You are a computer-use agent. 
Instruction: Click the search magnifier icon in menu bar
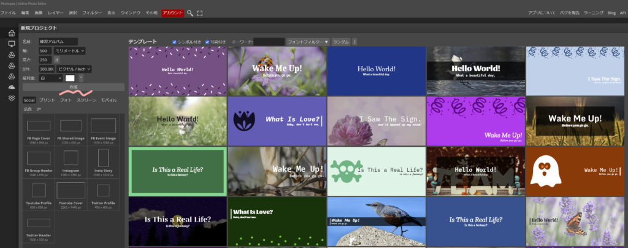190,13
